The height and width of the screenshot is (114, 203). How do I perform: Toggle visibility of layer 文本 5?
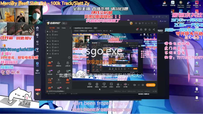pyautogui.click(x=47, y=31)
